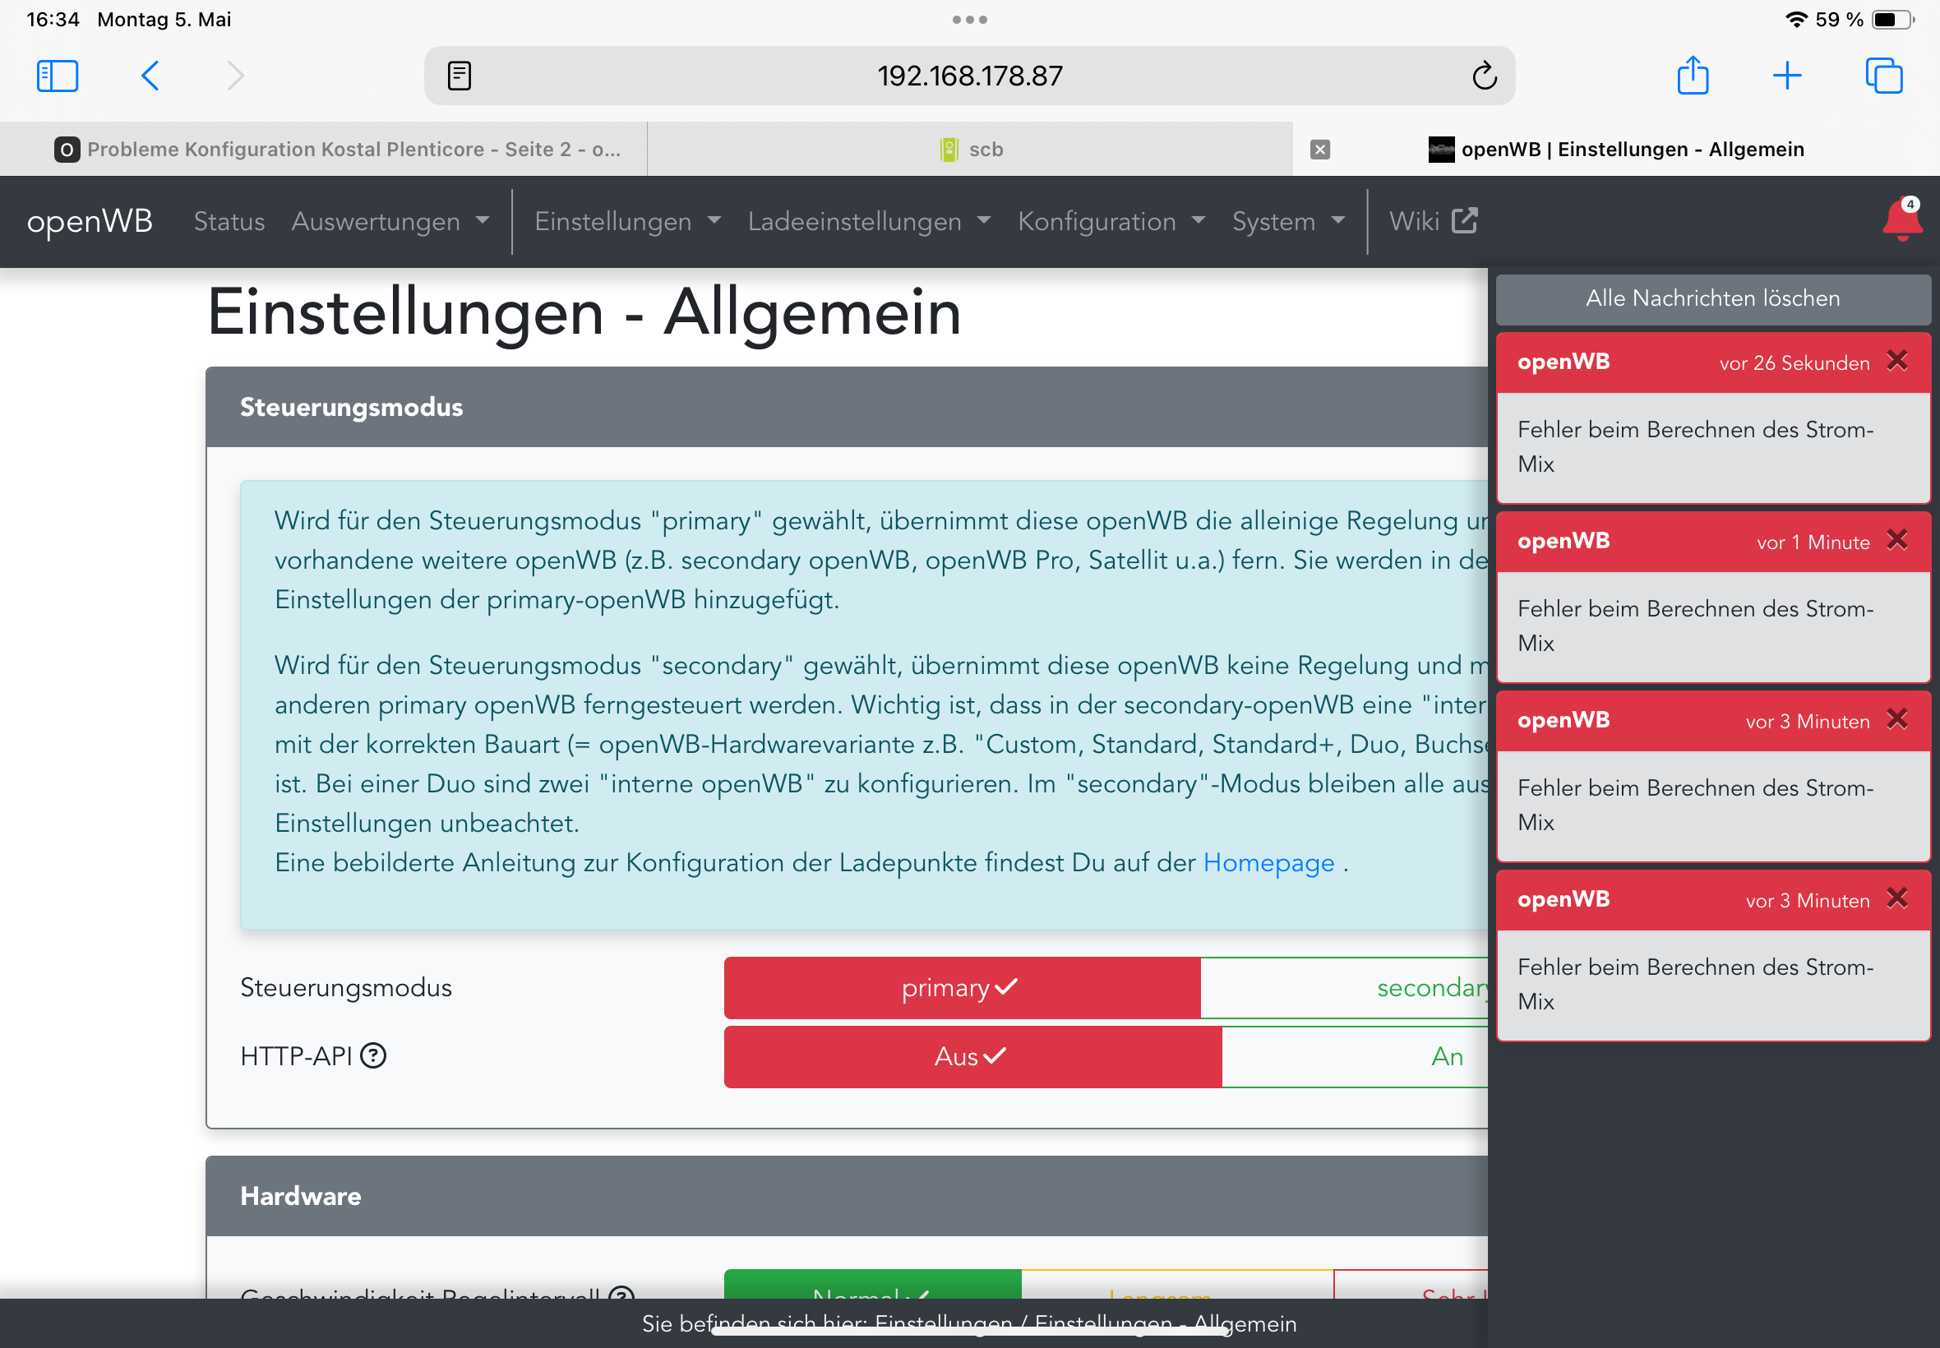The image size is (1940, 1348).
Task: Click HTTP-API help question mark icon
Action: point(373,1055)
